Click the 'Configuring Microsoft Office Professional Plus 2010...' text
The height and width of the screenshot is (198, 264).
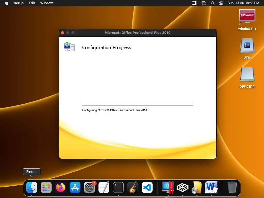pos(116,110)
